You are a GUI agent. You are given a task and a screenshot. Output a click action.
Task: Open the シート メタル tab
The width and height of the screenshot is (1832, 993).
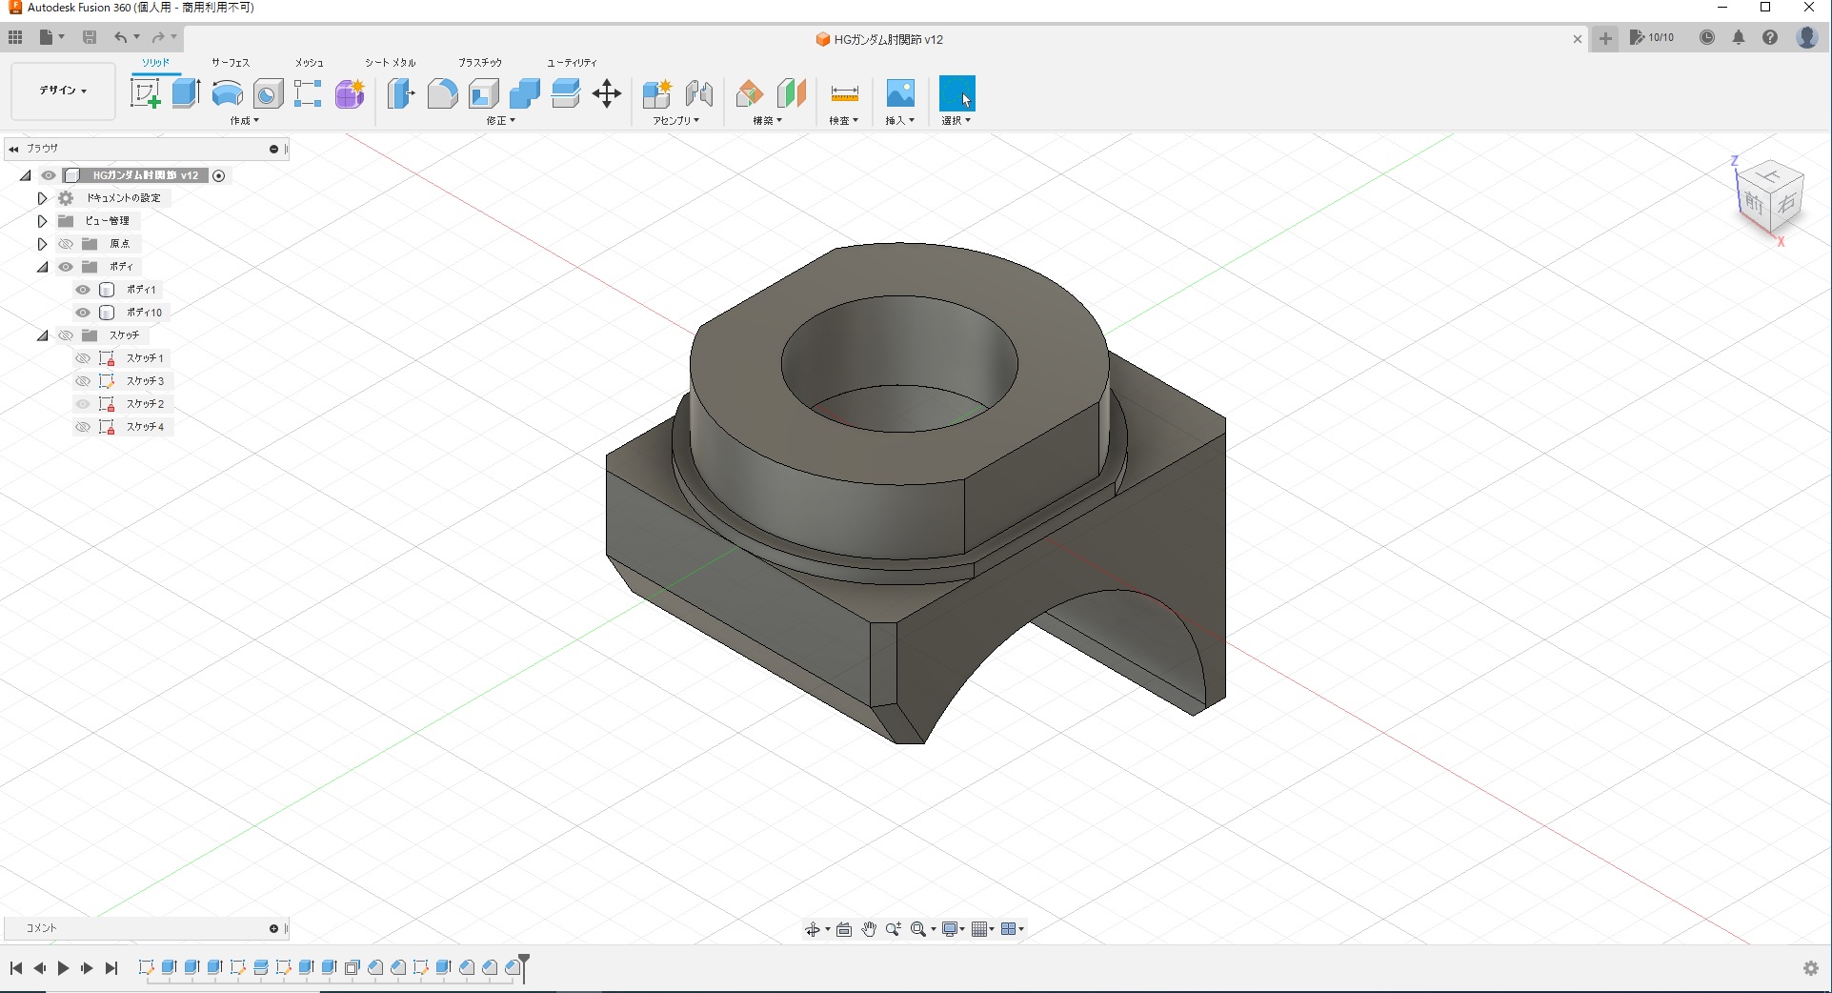point(390,63)
